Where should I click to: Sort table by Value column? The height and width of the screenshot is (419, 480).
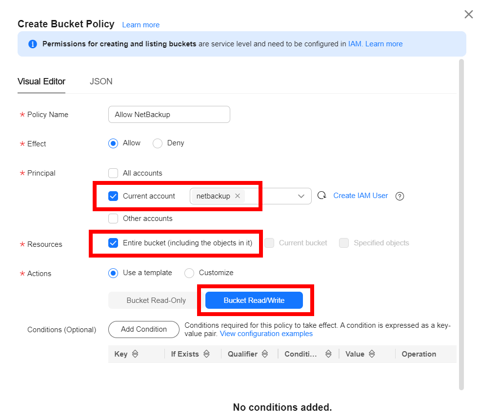(x=372, y=354)
